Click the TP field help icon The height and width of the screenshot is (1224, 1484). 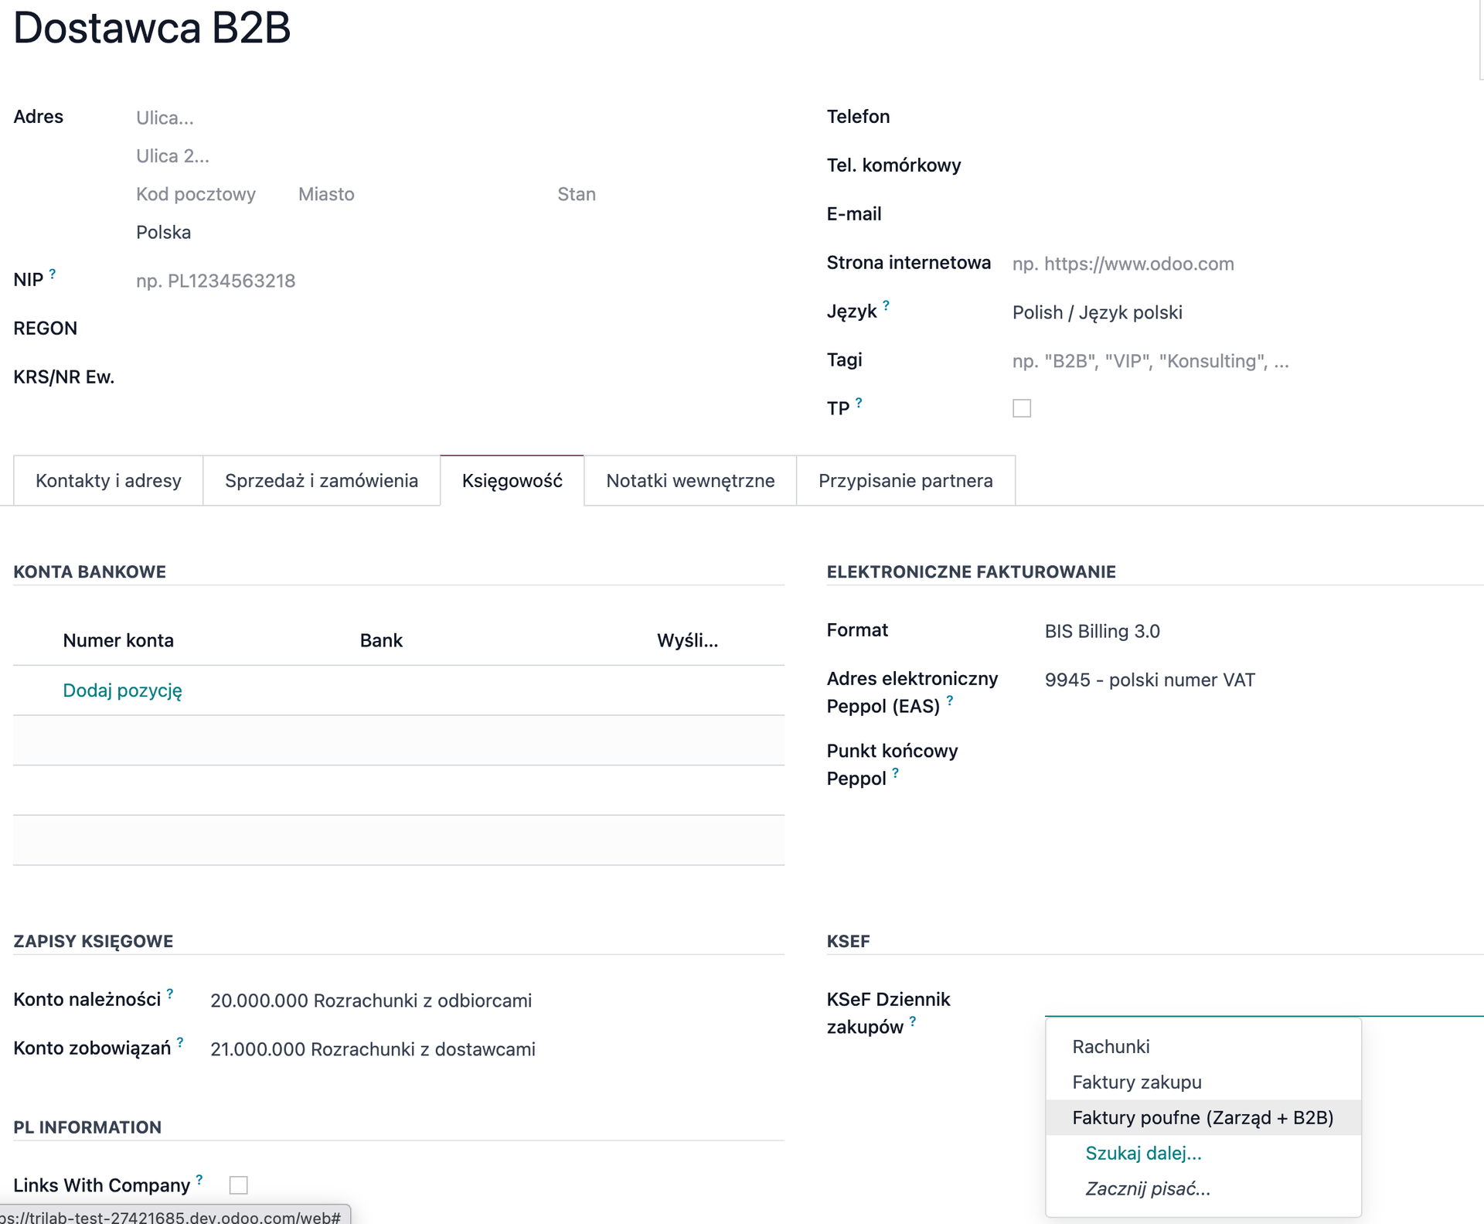click(x=859, y=402)
